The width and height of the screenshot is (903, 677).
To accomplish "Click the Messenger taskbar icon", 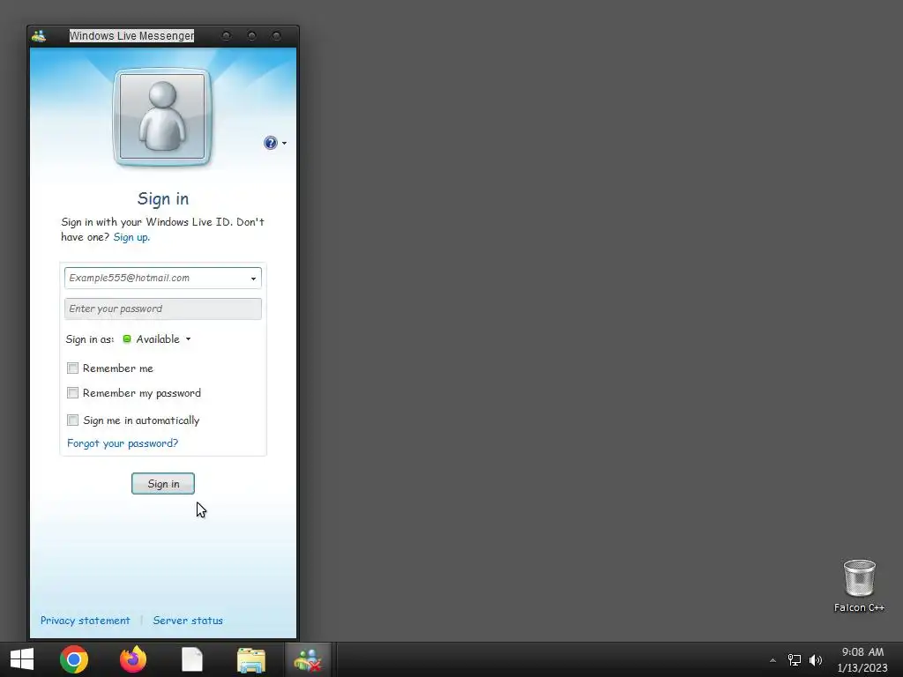I will click(308, 659).
